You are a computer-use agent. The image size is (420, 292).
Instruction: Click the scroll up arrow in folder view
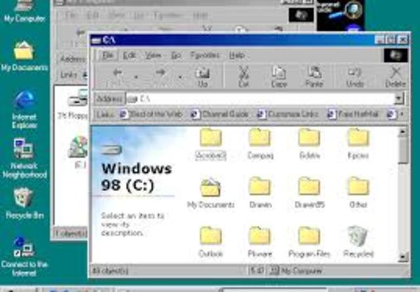[403, 131]
